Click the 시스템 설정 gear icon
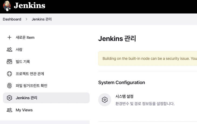 (x=105, y=100)
